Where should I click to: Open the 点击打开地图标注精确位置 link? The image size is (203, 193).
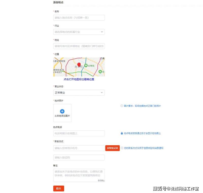79,79
